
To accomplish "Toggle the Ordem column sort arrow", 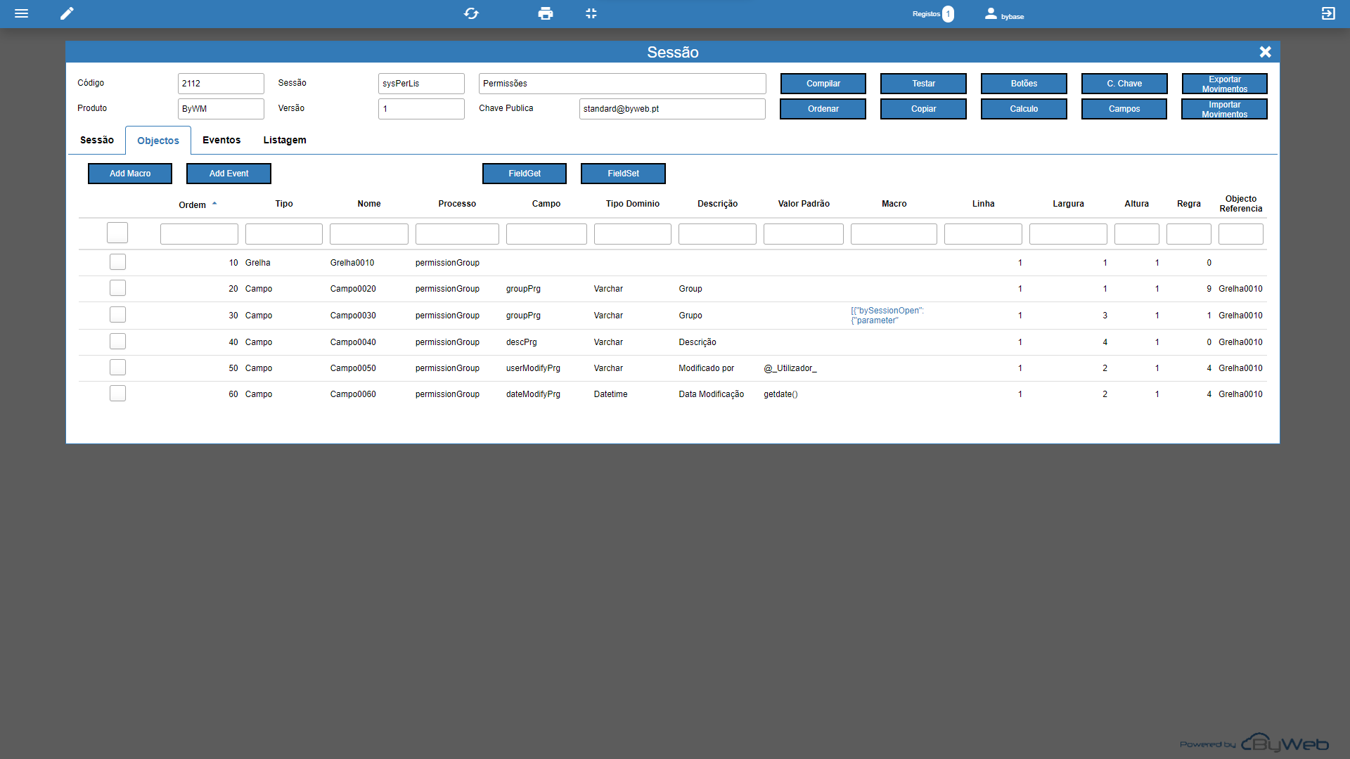I will tap(214, 204).
